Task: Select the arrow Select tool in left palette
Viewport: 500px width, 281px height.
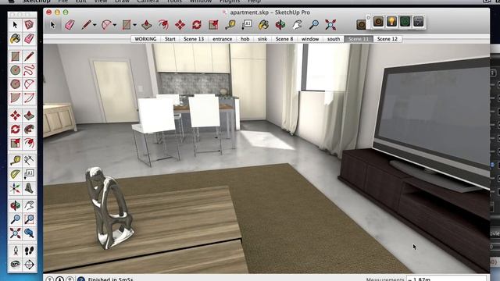Action: (x=15, y=25)
